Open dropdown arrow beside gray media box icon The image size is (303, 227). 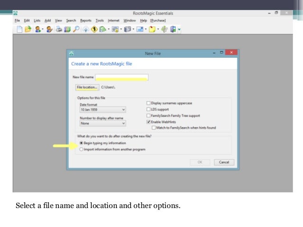coord(133,29)
